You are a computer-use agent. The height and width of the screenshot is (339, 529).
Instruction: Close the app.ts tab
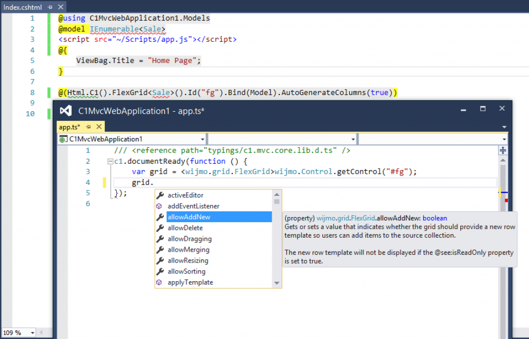pos(99,127)
